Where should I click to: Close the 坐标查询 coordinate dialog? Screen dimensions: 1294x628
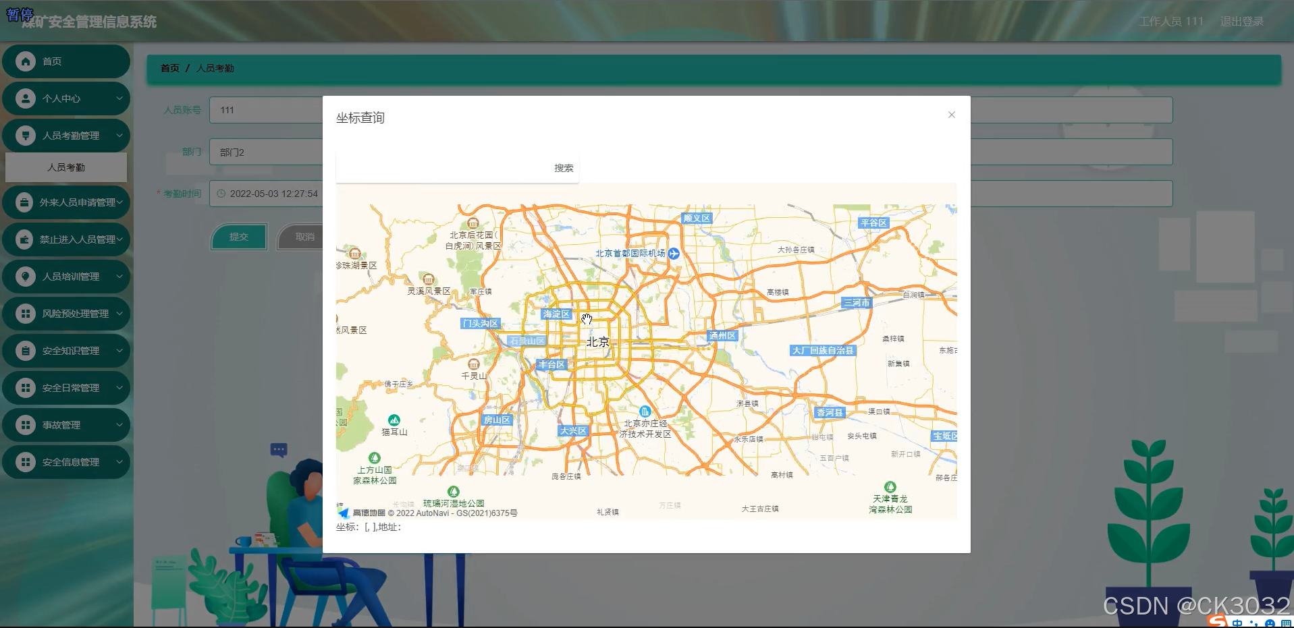pyautogui.click(x=951, y=115)
